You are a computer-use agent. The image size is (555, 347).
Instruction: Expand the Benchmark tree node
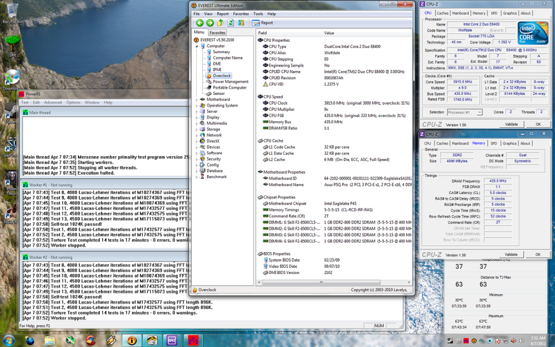point(197,177)
